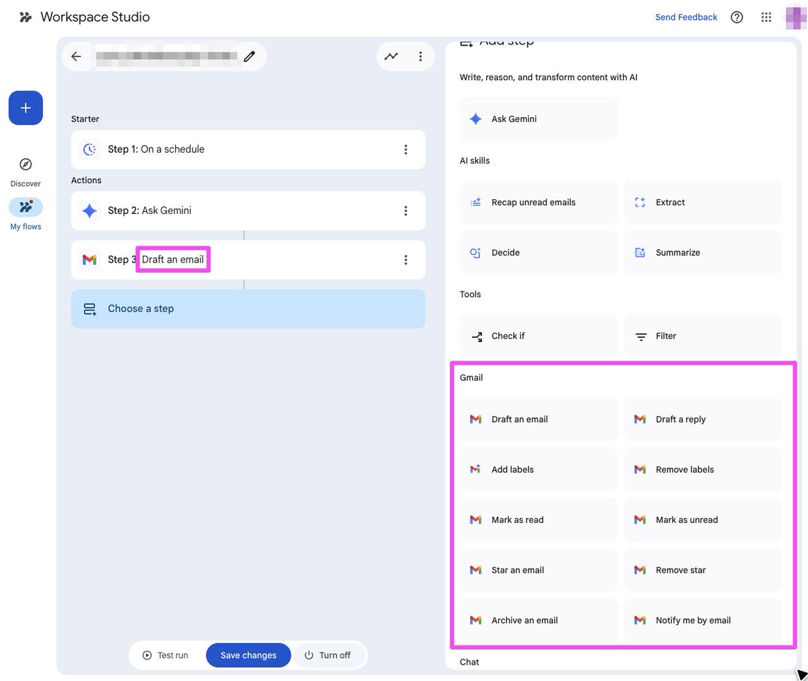This screenshot has height=681, width=808.
Task: Open Step 2 Ask Gemini options menu
Action: tap(405, 211)
